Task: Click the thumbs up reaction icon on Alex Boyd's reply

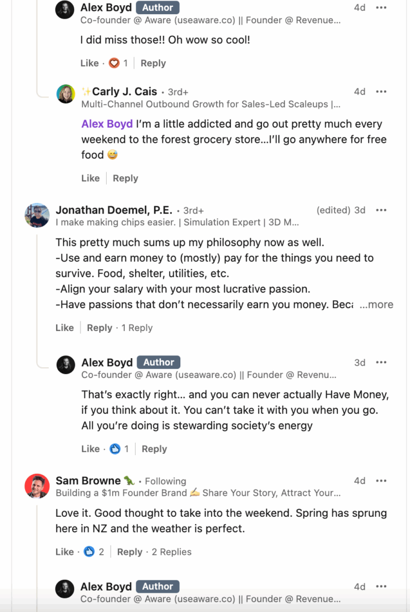Action: point(115,448)
